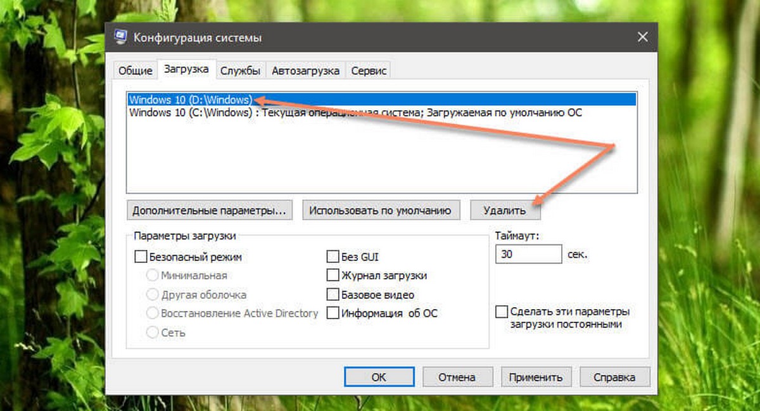
Task: Confirm with the OK button
Action: coord(378,377)
